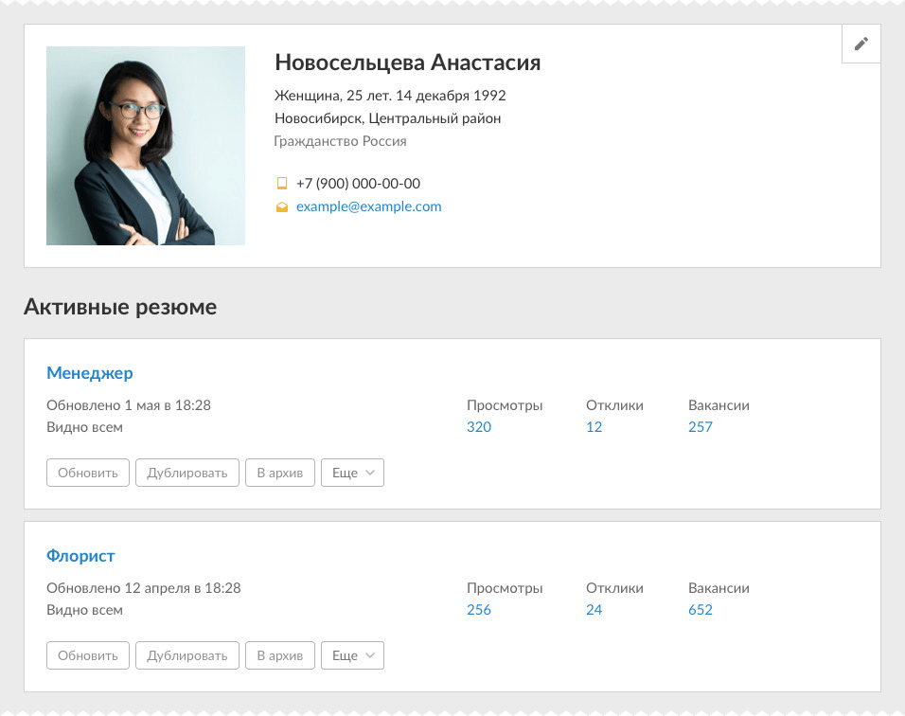The width and height of the screenshot is (905, 716).
Task: Click Обновить for the Флорист resume
Action: (88, 655)
